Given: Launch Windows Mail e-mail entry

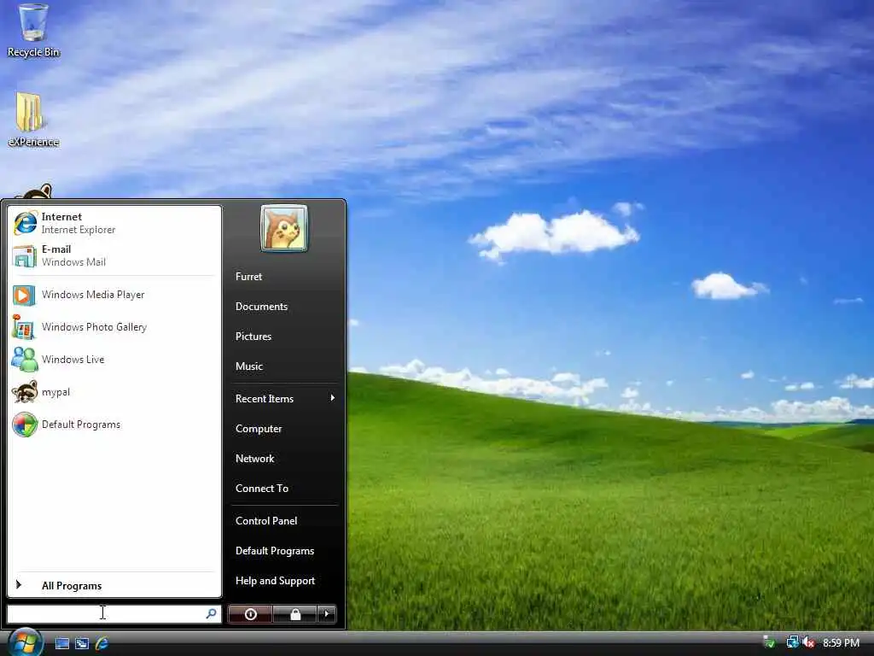Looking at the screenshot, I should click(114, 255).
